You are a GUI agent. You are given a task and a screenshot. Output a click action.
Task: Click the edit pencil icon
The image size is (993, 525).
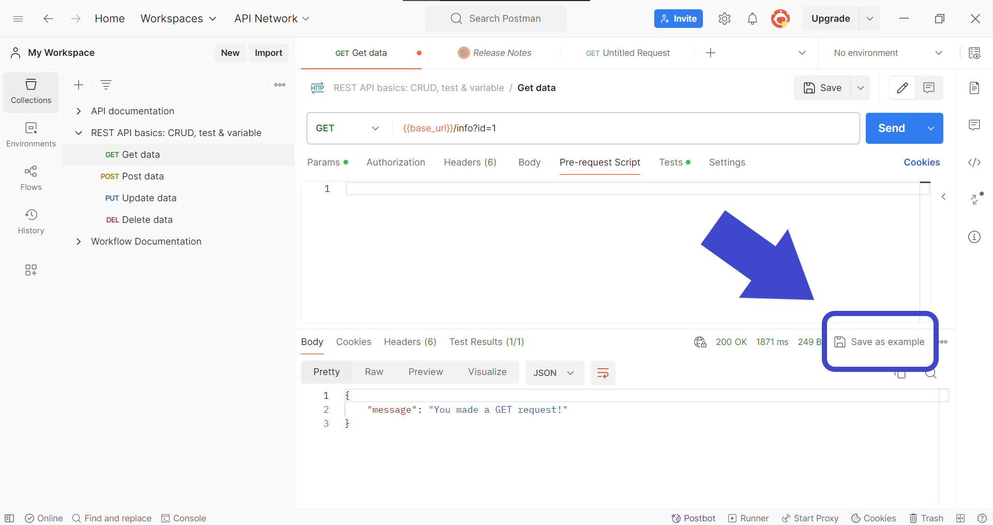pos(902,88)
